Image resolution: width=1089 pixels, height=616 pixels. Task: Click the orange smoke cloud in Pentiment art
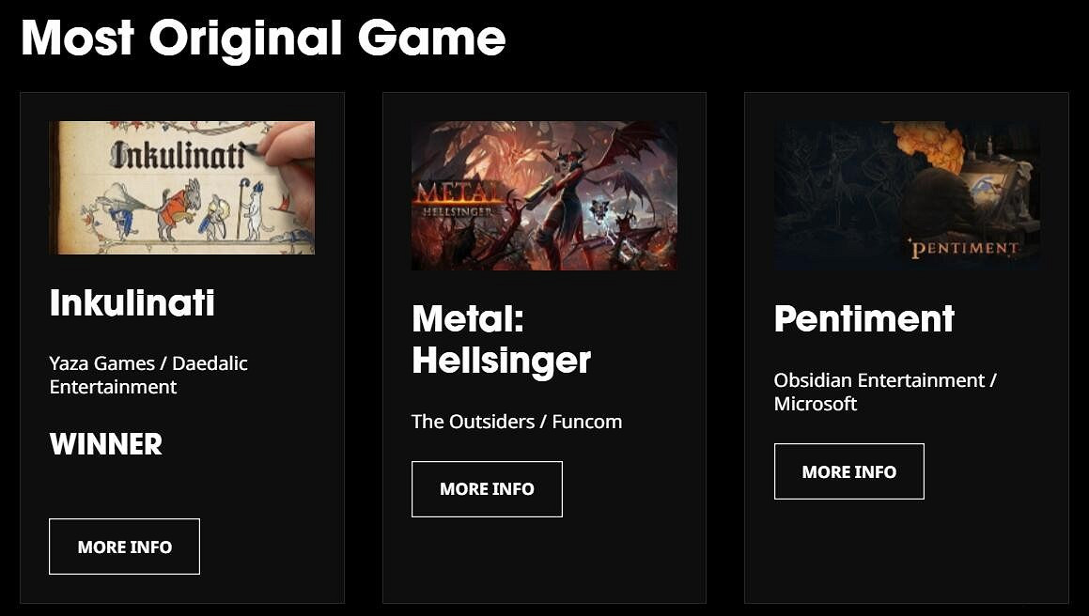point(928,145)
